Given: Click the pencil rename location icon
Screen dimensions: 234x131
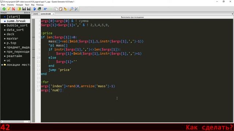Looking at the screenshot, I should pyautogui.click(x=9, y=9).
